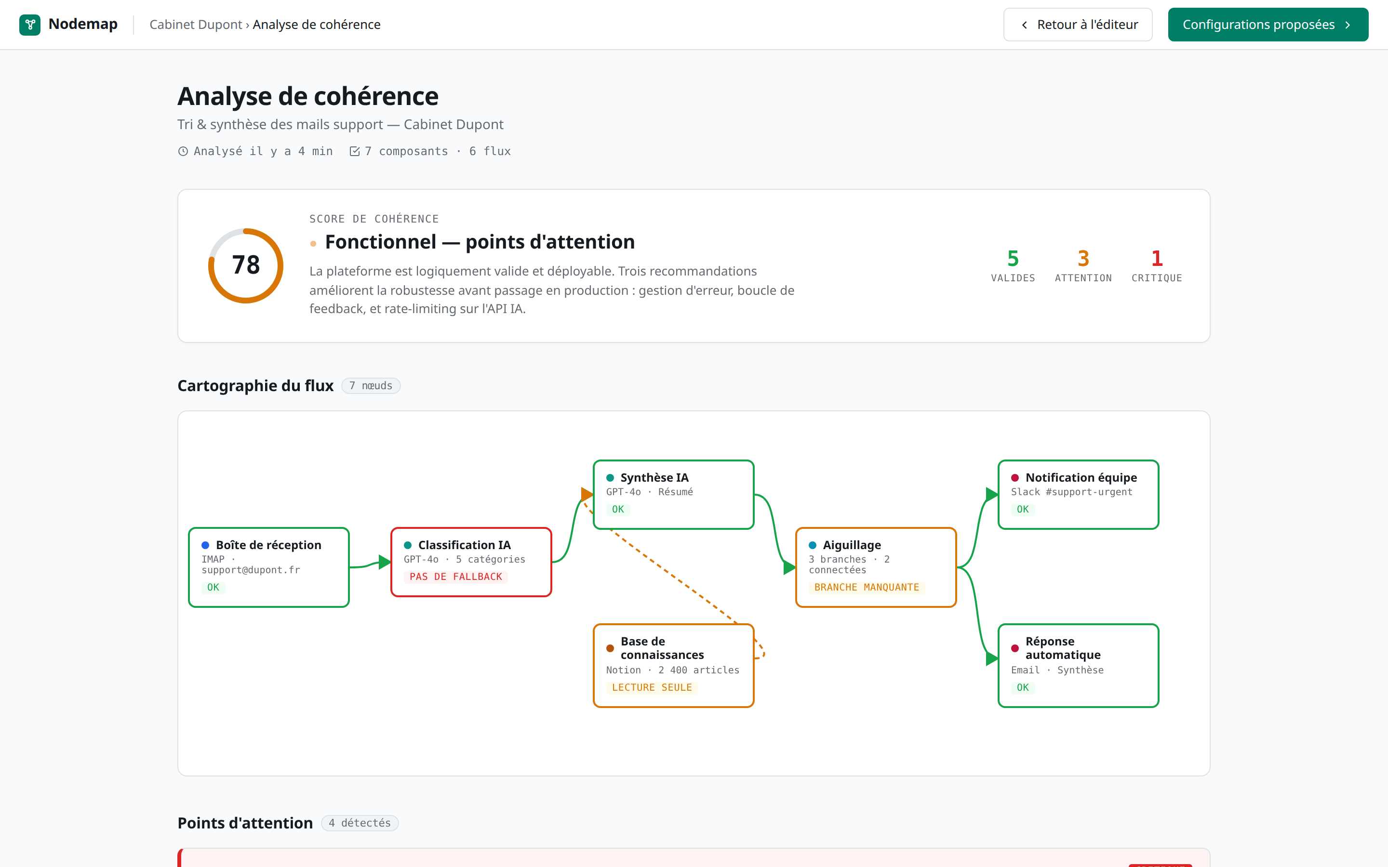The image size is (1388, 867).
Task: Click the green dot on 'Synthèse IA'
Action: [610, 478]
